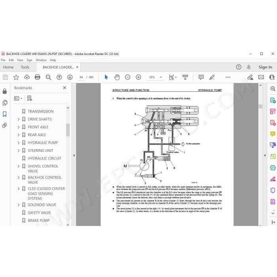Screen dimensions: 277x277
Task: Open attachments paperclip panel
Action: click(5, 125)
